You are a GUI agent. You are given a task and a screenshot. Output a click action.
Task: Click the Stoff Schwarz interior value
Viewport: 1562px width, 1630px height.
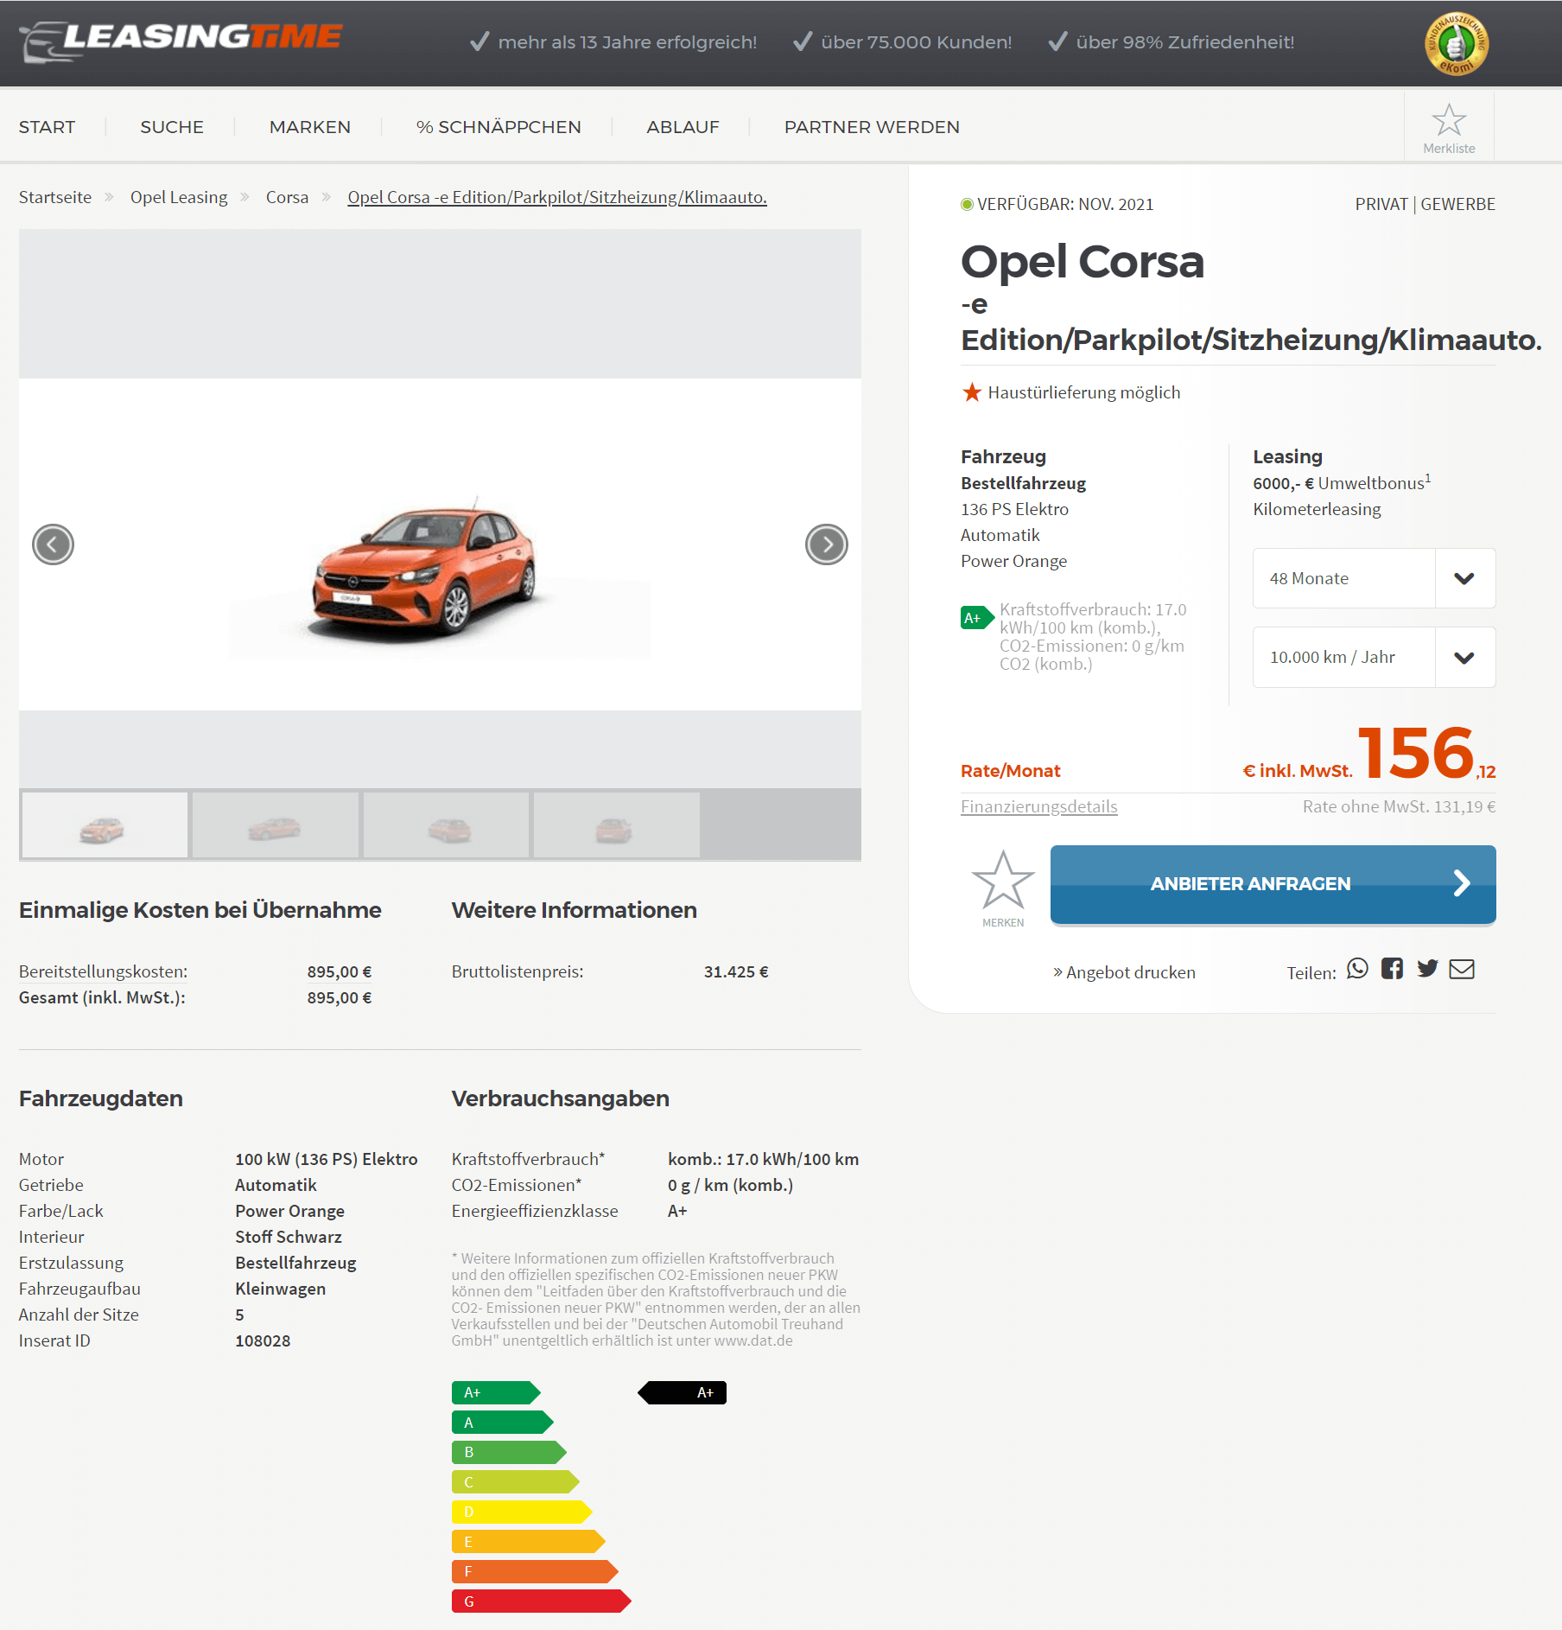289,1237
